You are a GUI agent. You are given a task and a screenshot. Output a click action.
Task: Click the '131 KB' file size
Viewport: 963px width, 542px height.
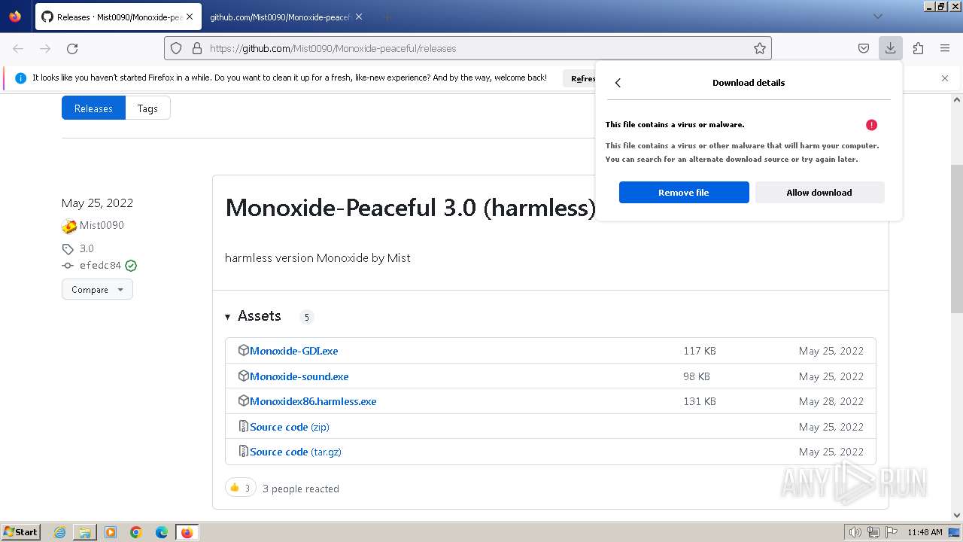(x=700, y=401)
